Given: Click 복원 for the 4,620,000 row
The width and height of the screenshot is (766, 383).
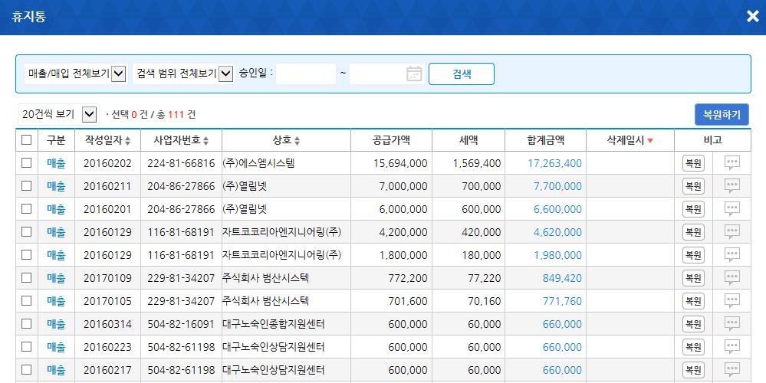Looking at the screenshot, I should pyautogui.click(x=693, y=232).
